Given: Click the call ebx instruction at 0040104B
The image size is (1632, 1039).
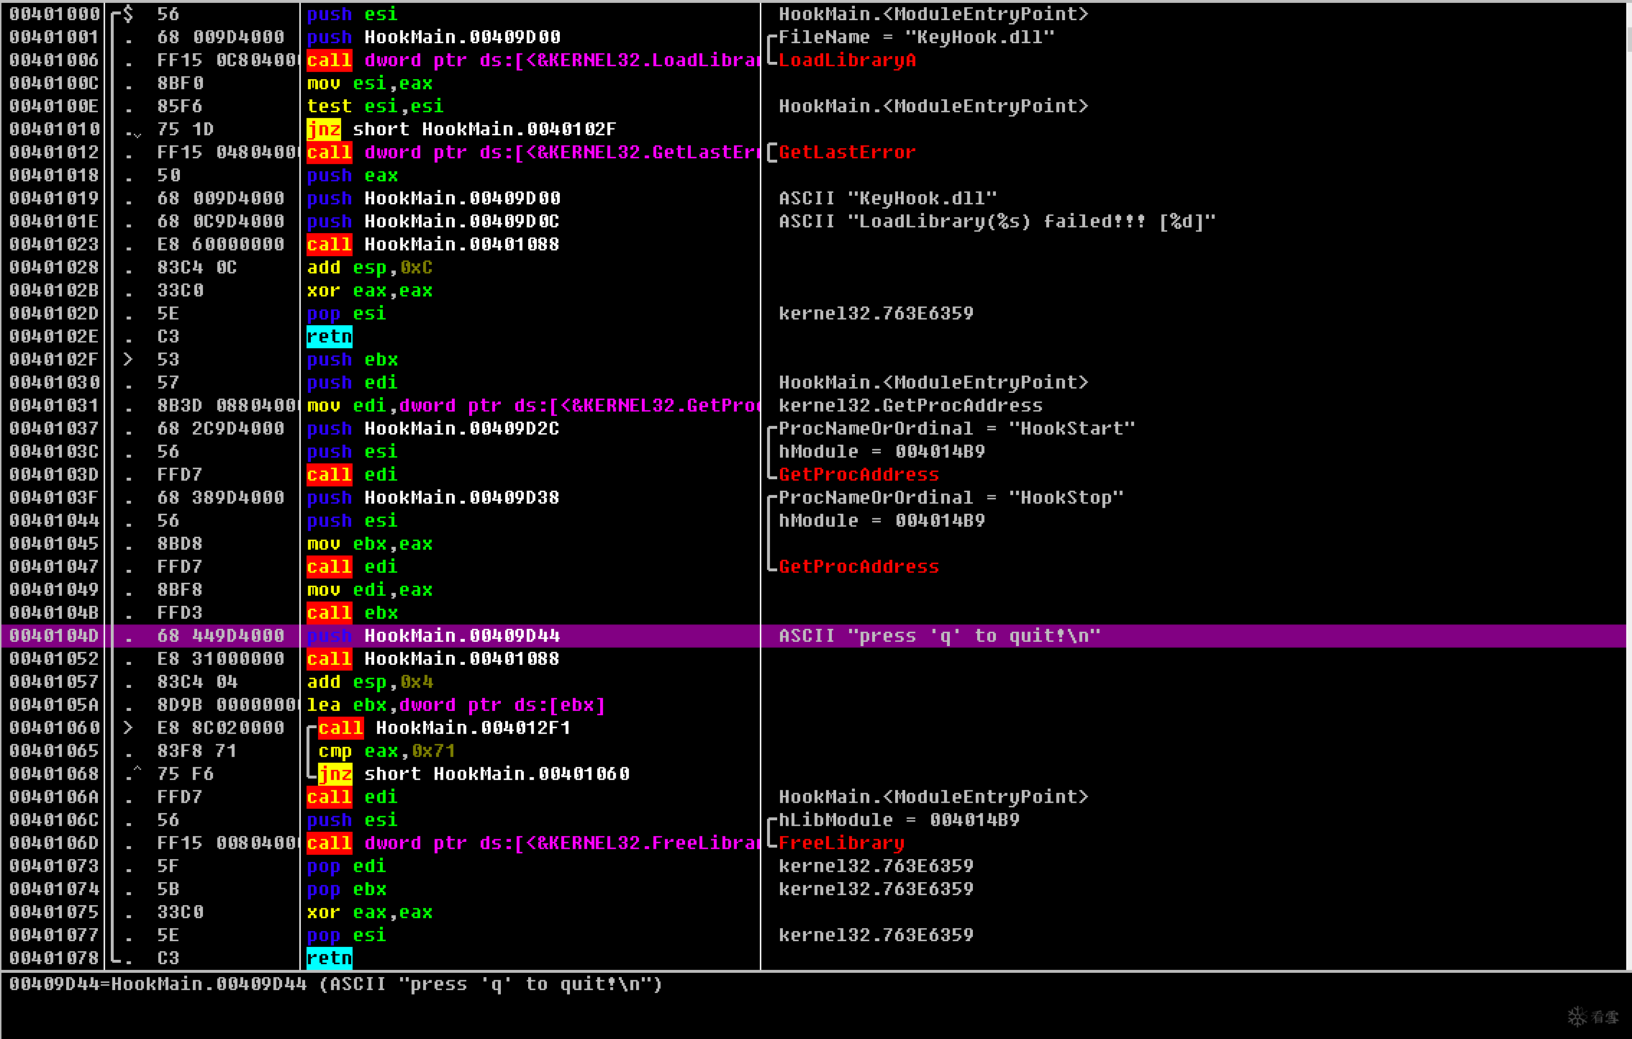Looking at the screenshot, I should 352,612.
